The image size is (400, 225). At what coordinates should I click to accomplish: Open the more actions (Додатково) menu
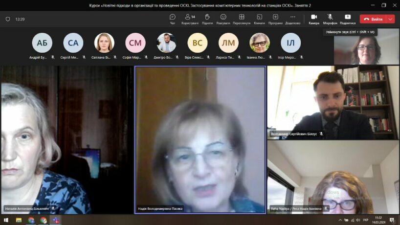(292, 19)
